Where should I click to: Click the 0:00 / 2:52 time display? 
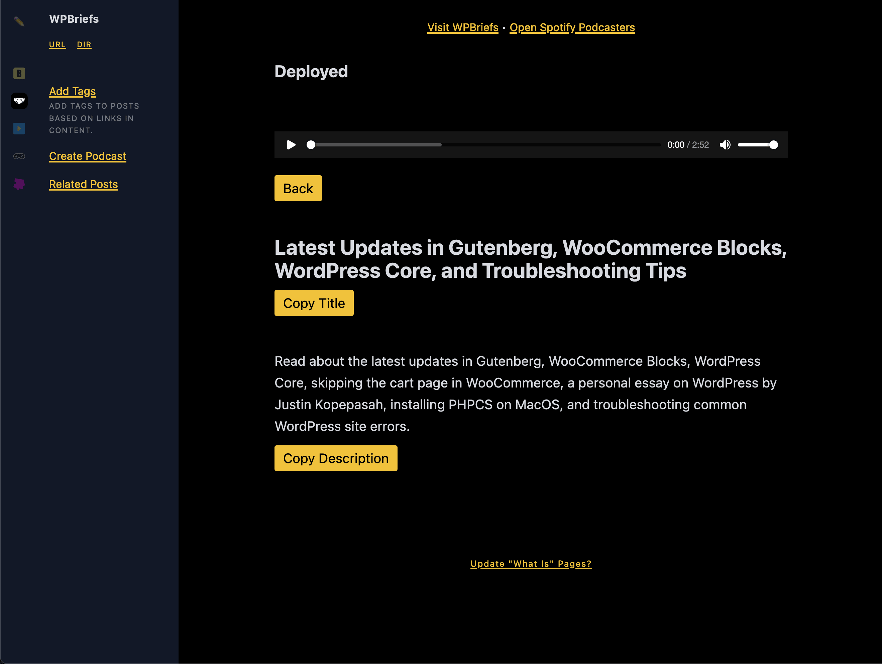tap(688, 145)
